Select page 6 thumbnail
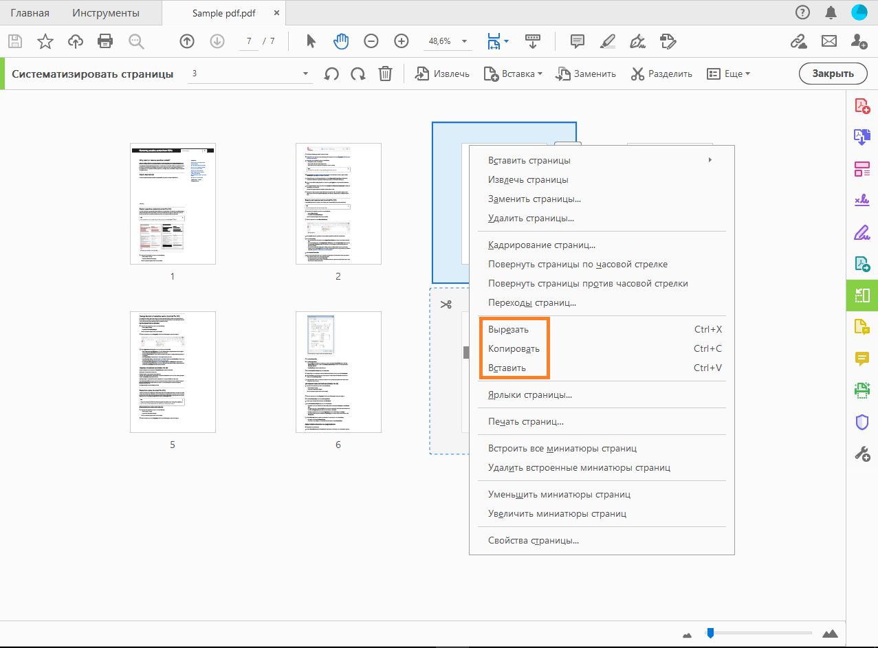Screen dimensions: 878x648 338,372
